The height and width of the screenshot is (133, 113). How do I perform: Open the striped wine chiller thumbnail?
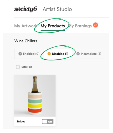[x=35, y=96]
